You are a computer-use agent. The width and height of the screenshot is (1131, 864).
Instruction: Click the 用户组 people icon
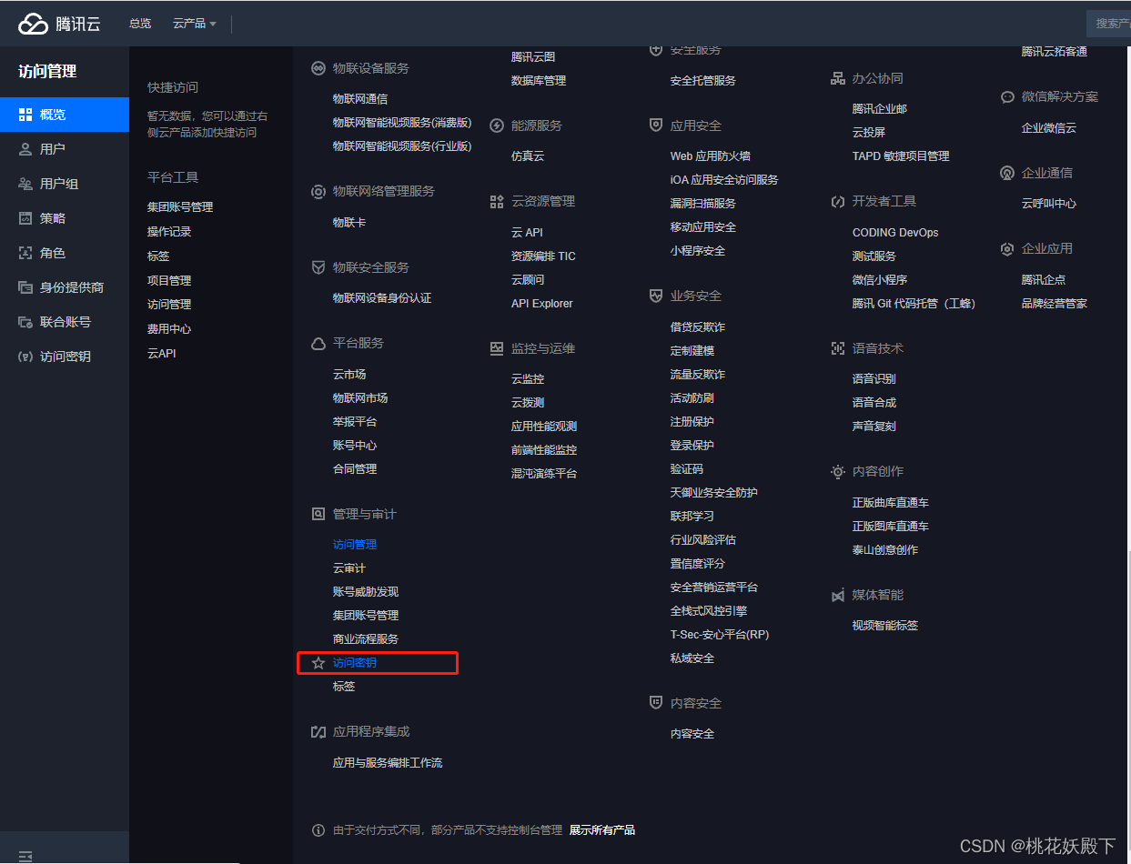[x=25, y=184]
